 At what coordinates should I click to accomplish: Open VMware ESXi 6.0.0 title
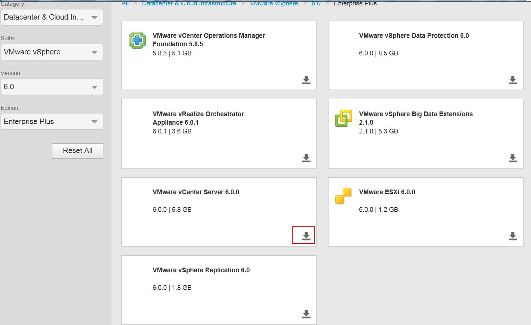[387, 192]
